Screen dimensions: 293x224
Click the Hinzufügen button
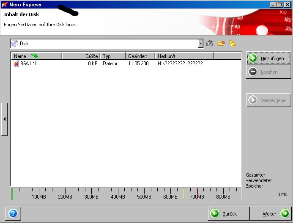point(268,58)
